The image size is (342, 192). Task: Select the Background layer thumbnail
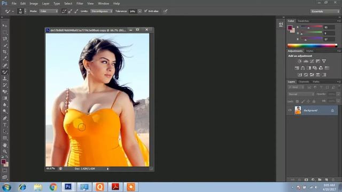coord(298,110)
